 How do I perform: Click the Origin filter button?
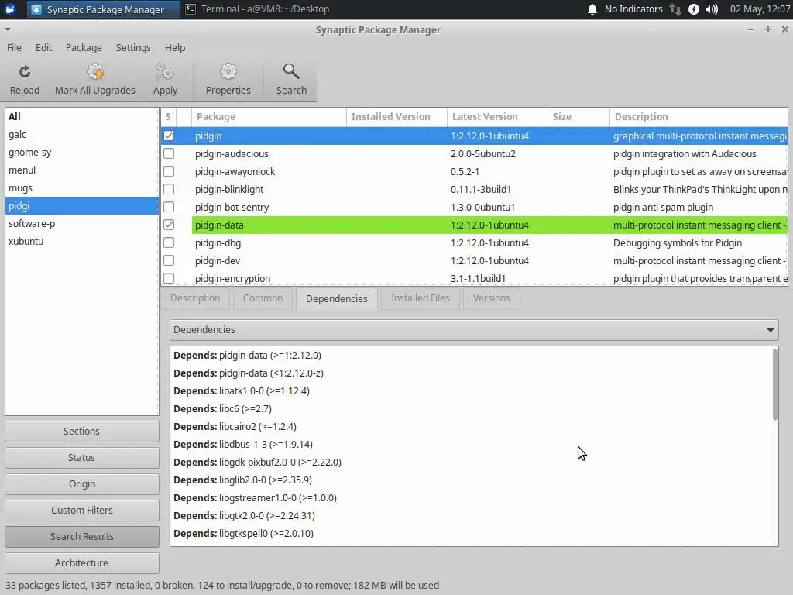coord(82,483)
